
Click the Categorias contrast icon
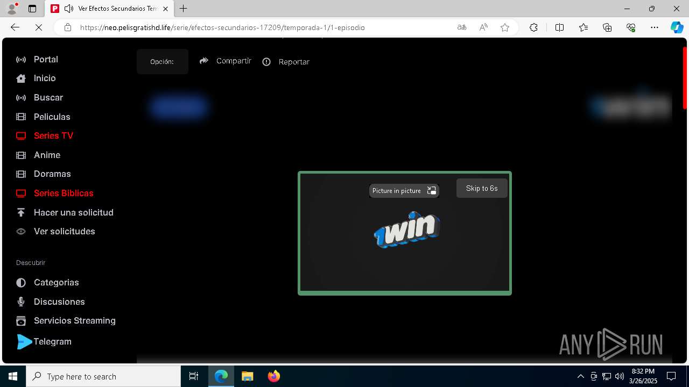[21, 283]
